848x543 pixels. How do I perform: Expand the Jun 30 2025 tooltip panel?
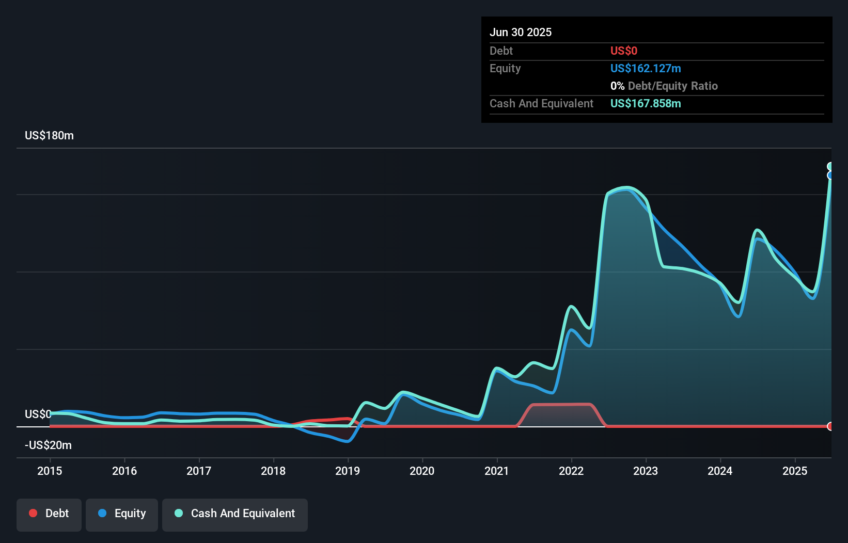click(521, 32)
